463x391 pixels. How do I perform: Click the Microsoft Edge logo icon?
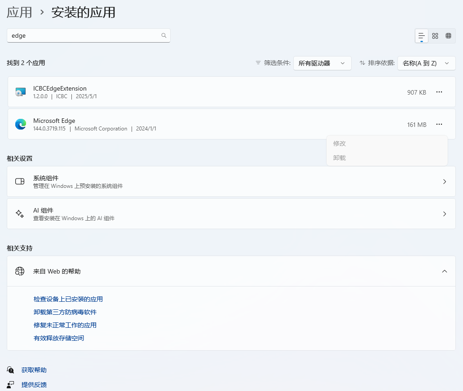click(20, 124)
